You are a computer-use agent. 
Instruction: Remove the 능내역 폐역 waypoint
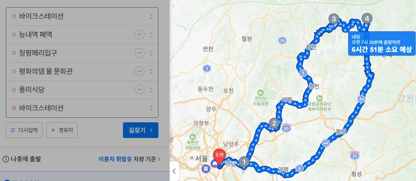140,34
